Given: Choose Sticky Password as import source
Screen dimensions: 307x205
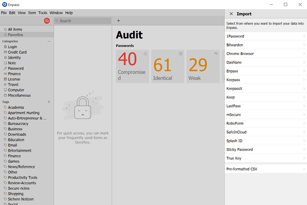Looking at the screenshot, I should pyautogui.click(x=266, y=150).
